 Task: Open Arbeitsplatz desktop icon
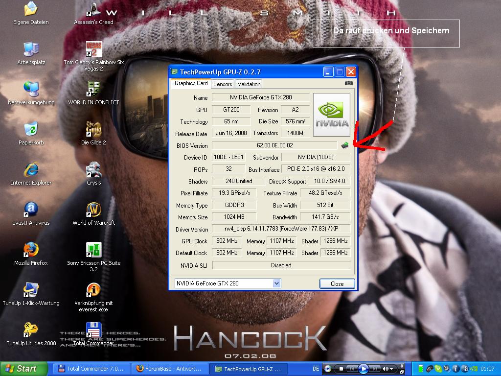click(x=31, y=53)
